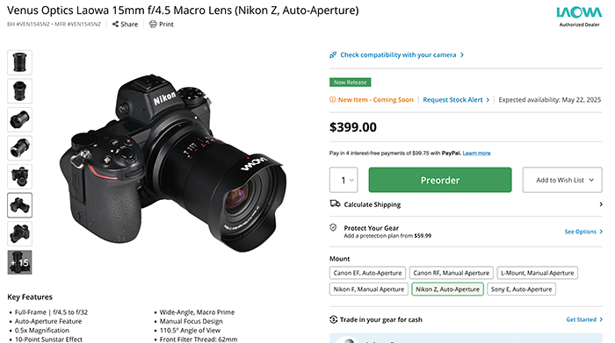
Task: Expand the Add to Wish List dropdown
Action: click(x=562, y=180)
